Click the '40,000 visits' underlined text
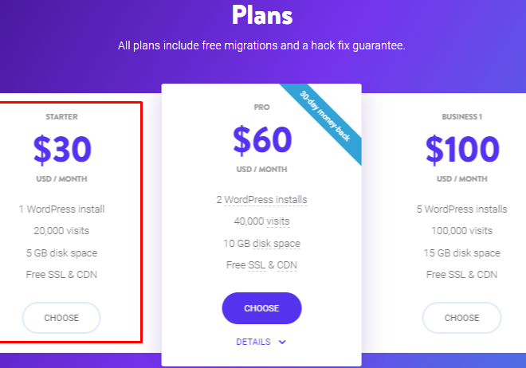 261,221
